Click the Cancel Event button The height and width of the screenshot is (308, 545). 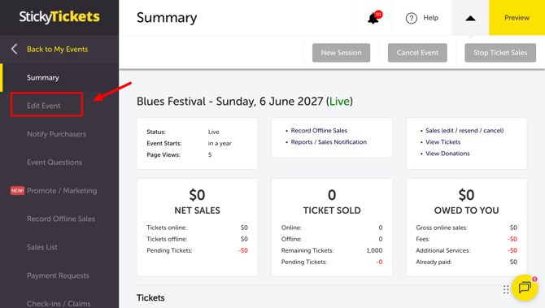click(x=417, y=53)
